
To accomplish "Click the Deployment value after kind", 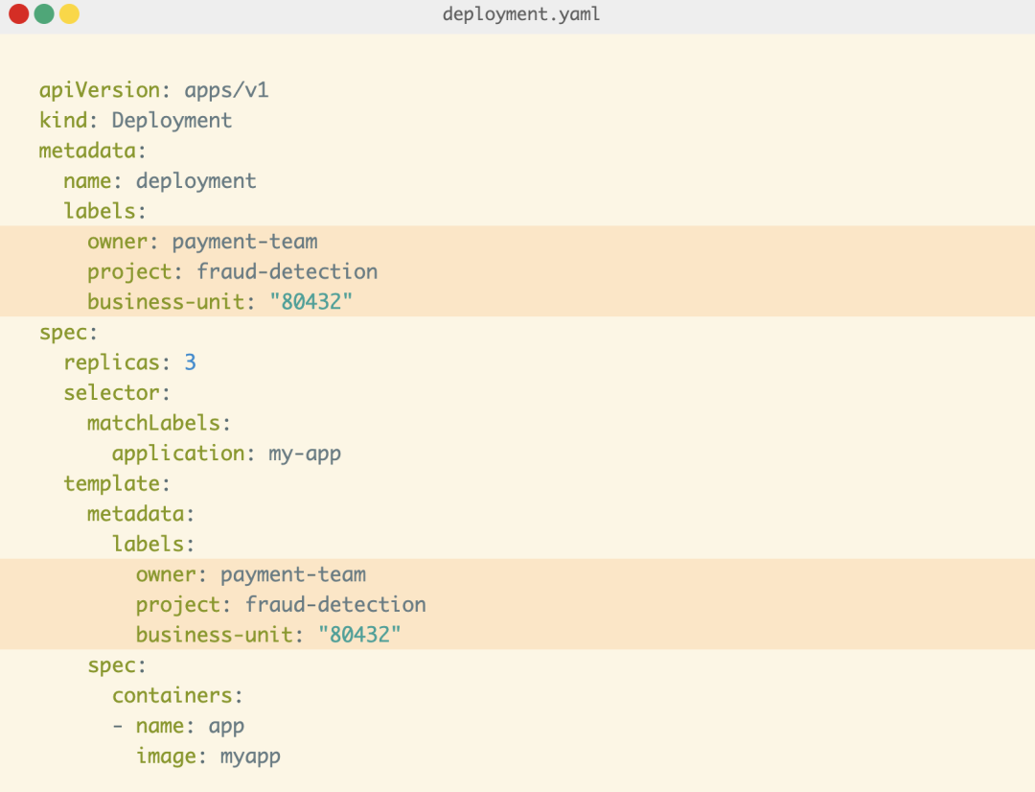I will [x=172, y=120].
